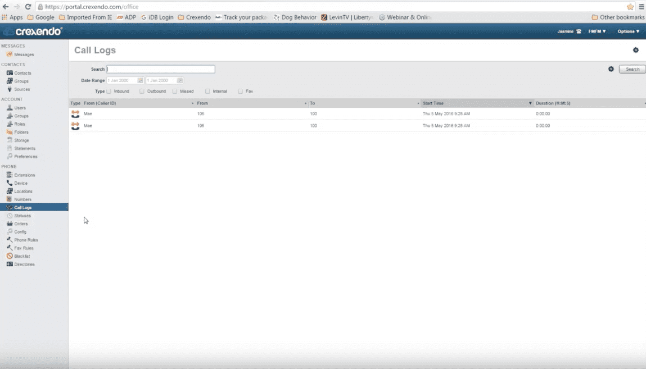Open Device in the sidebar
The height and width of the screenshot is (369, 646).
pyautogui.click(x=21, y=183)
